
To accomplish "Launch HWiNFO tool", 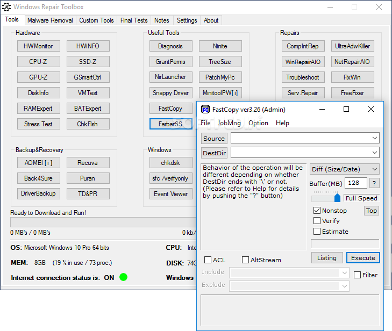I will (88, 46).
